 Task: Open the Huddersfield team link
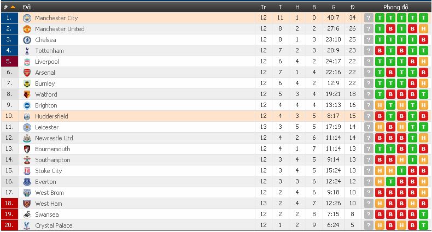52,116
